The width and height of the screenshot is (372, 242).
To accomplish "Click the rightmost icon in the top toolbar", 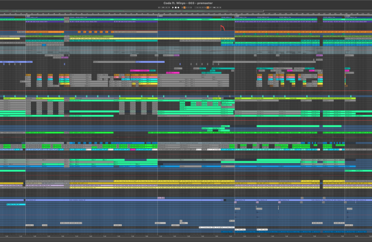I will pos(220,7).
